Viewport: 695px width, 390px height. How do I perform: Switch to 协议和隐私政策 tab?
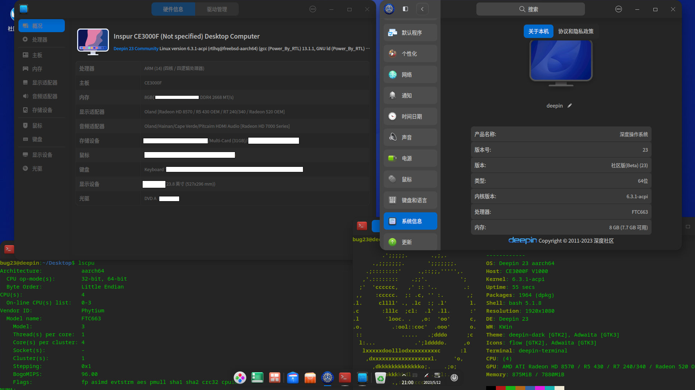576,31
